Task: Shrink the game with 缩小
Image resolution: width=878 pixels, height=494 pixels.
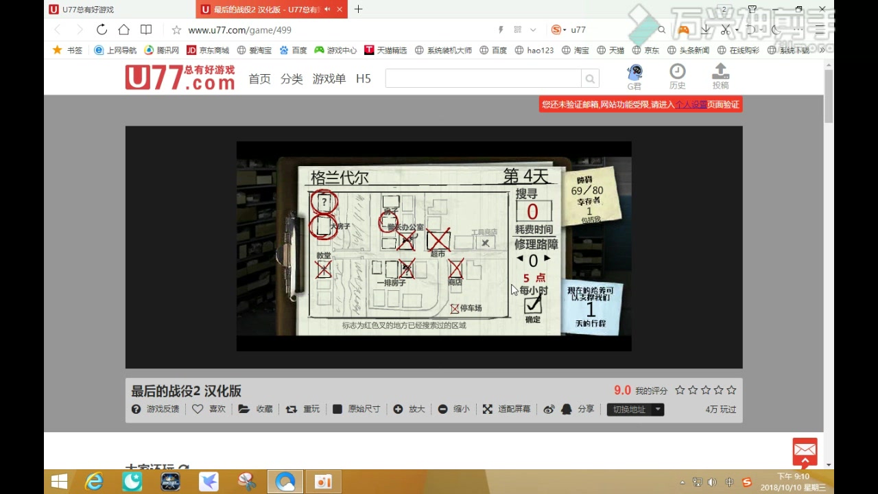Action: (x=453, y=409)
